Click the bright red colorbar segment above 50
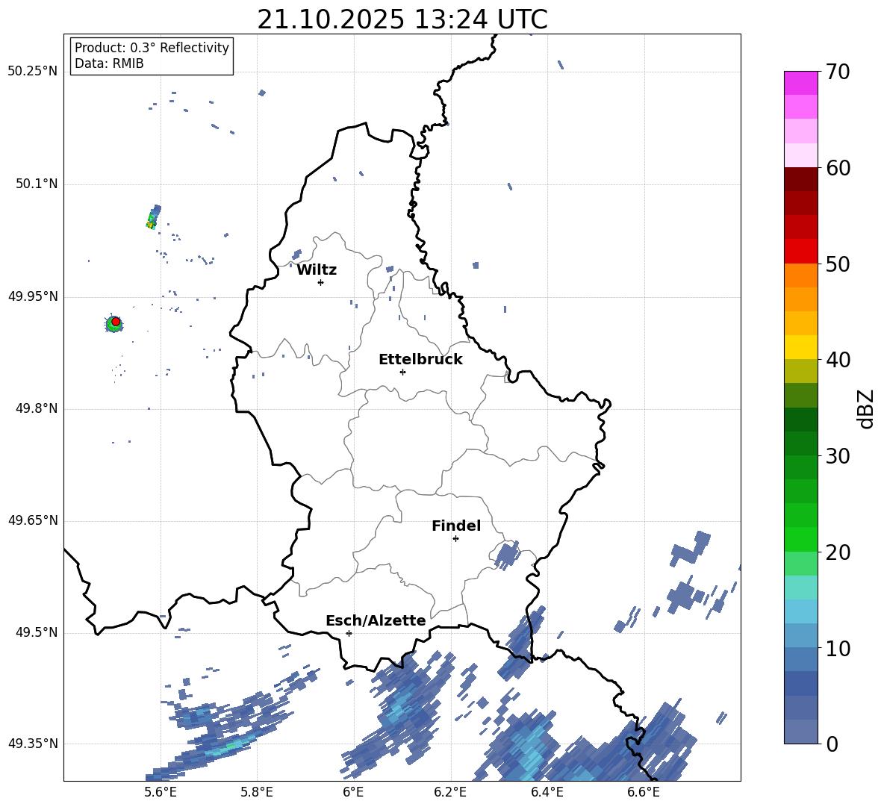The width and height of the screenshot is (884, 807). 800,252
